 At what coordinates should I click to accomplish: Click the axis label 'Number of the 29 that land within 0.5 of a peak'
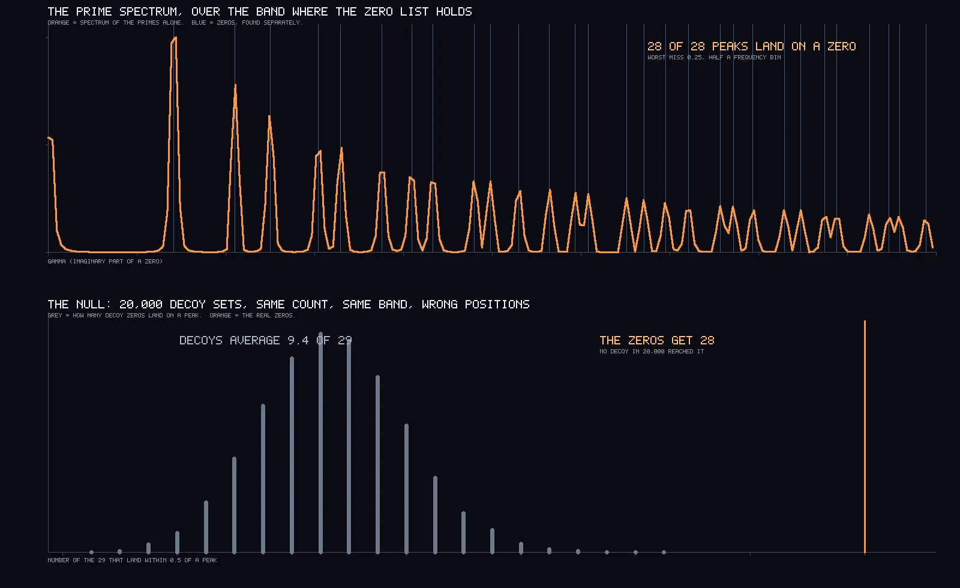132,560
